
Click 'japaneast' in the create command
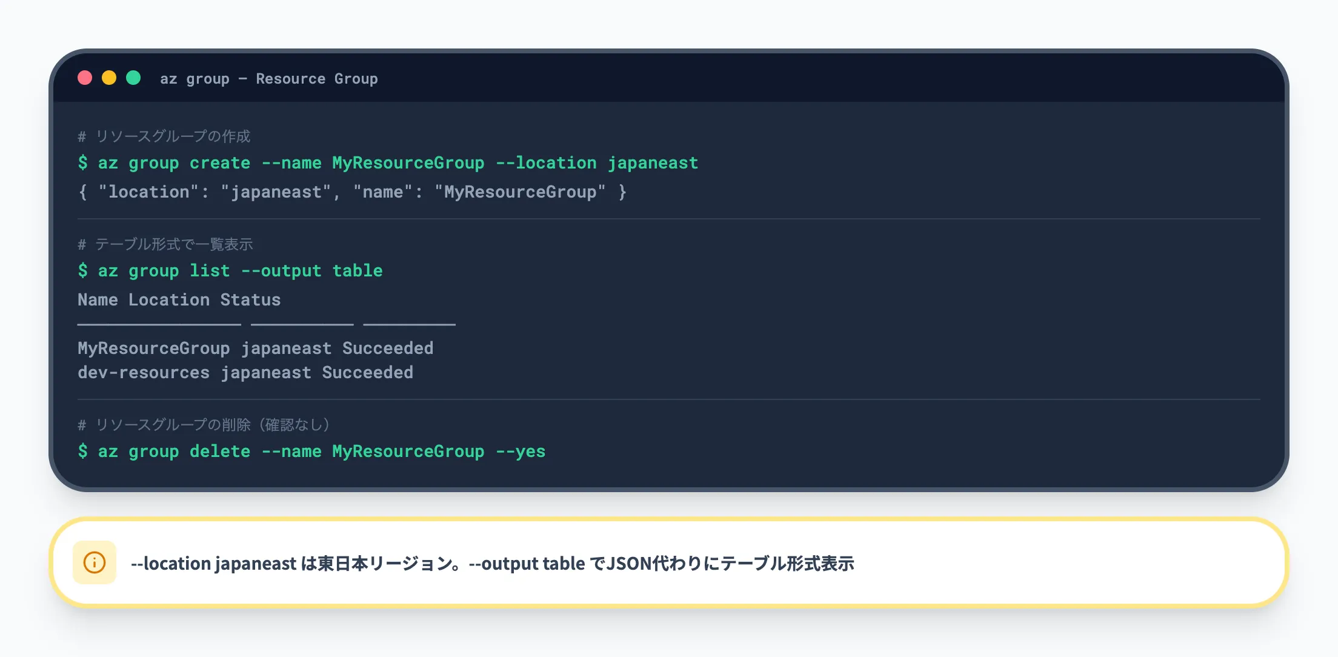coord(653,163)
